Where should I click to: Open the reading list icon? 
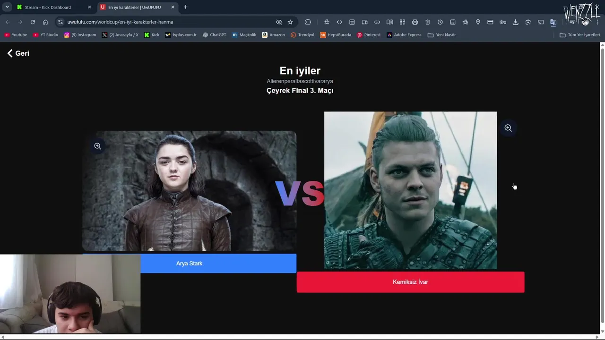coord(453,22)
